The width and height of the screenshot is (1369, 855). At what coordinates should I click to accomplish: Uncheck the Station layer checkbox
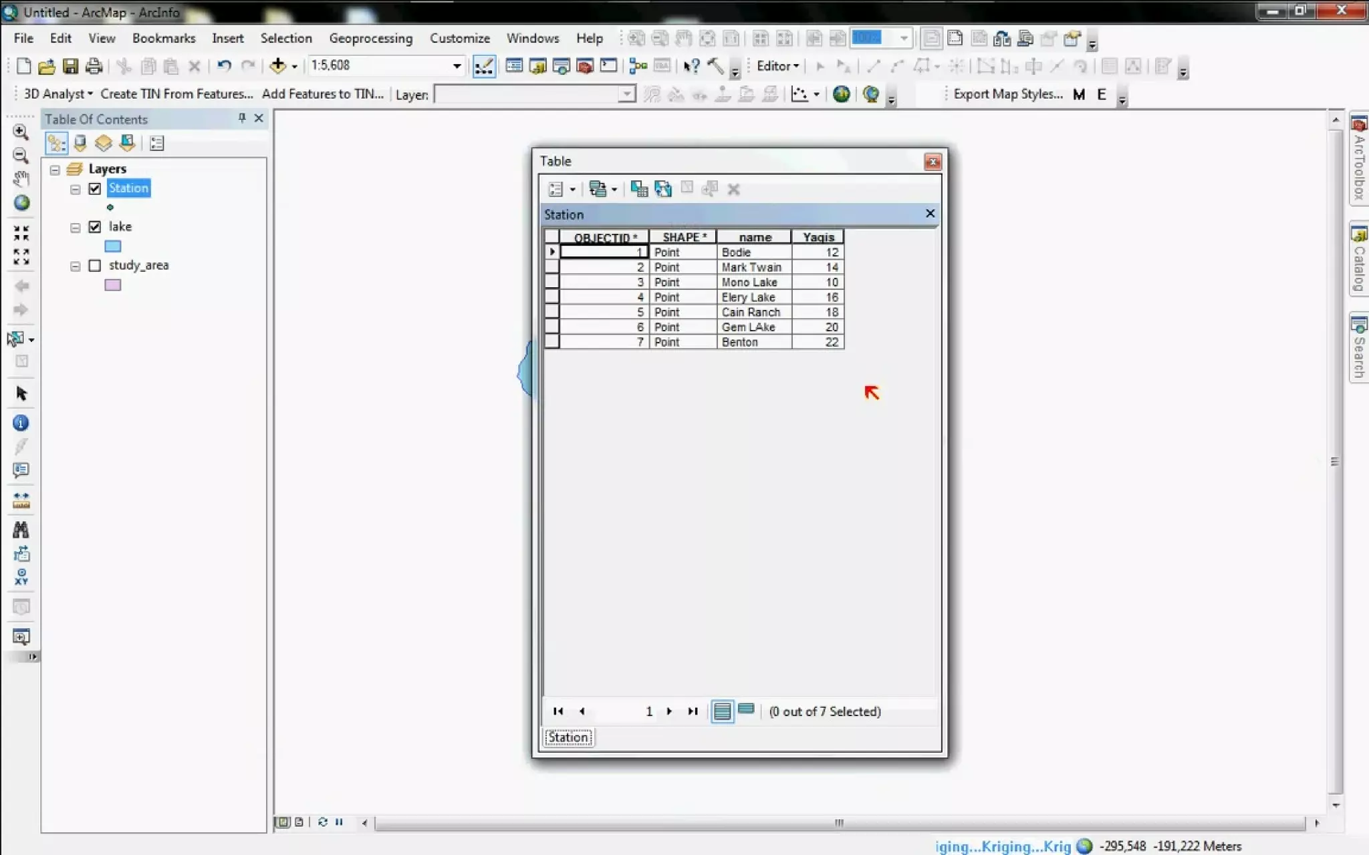click(95, 188)
